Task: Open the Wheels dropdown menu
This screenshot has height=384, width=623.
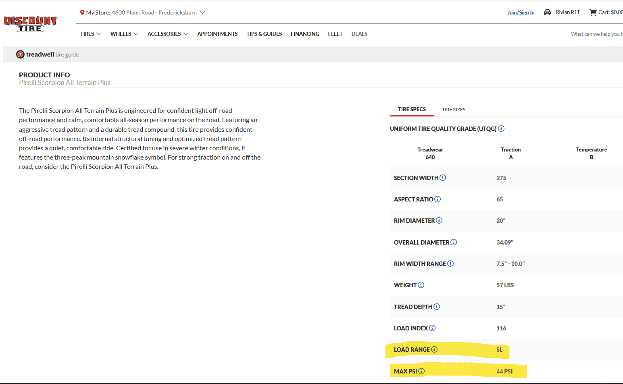Action: tap(124, 34)
